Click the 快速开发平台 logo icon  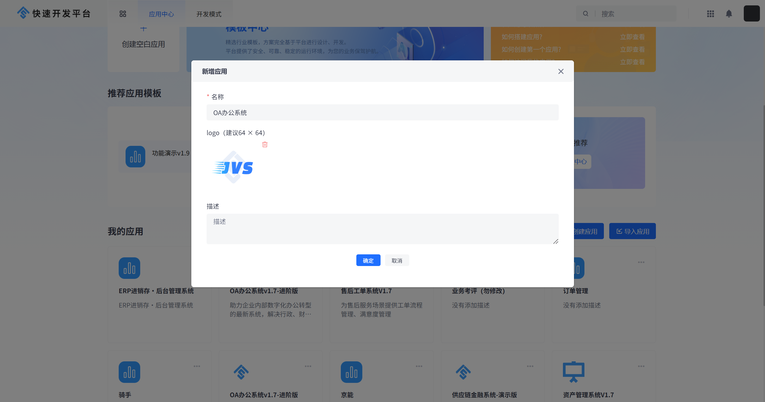(23, 13)
